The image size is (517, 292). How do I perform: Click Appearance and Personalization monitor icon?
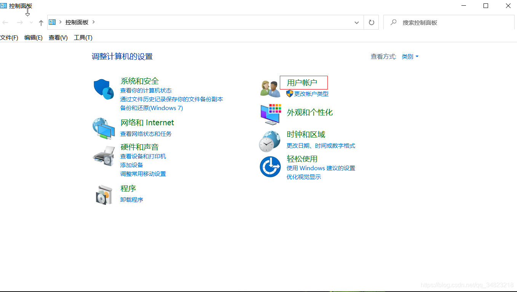271,114
